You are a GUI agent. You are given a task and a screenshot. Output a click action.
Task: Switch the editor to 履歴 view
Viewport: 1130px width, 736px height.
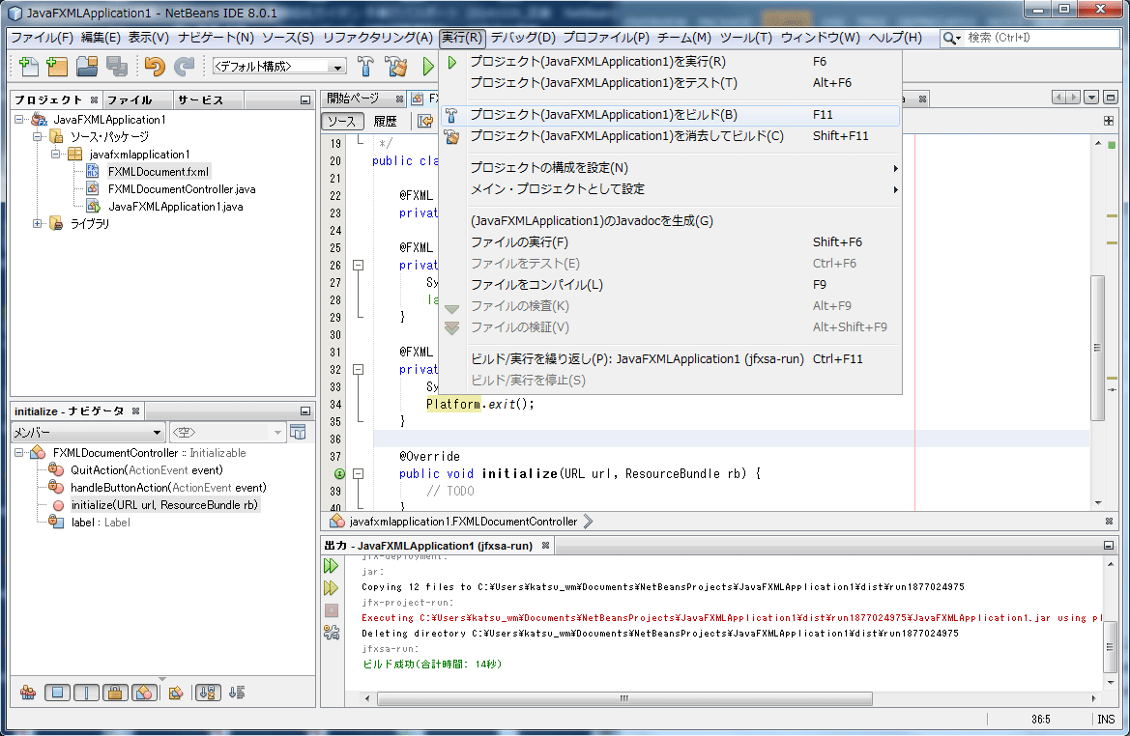pos(386,121)
